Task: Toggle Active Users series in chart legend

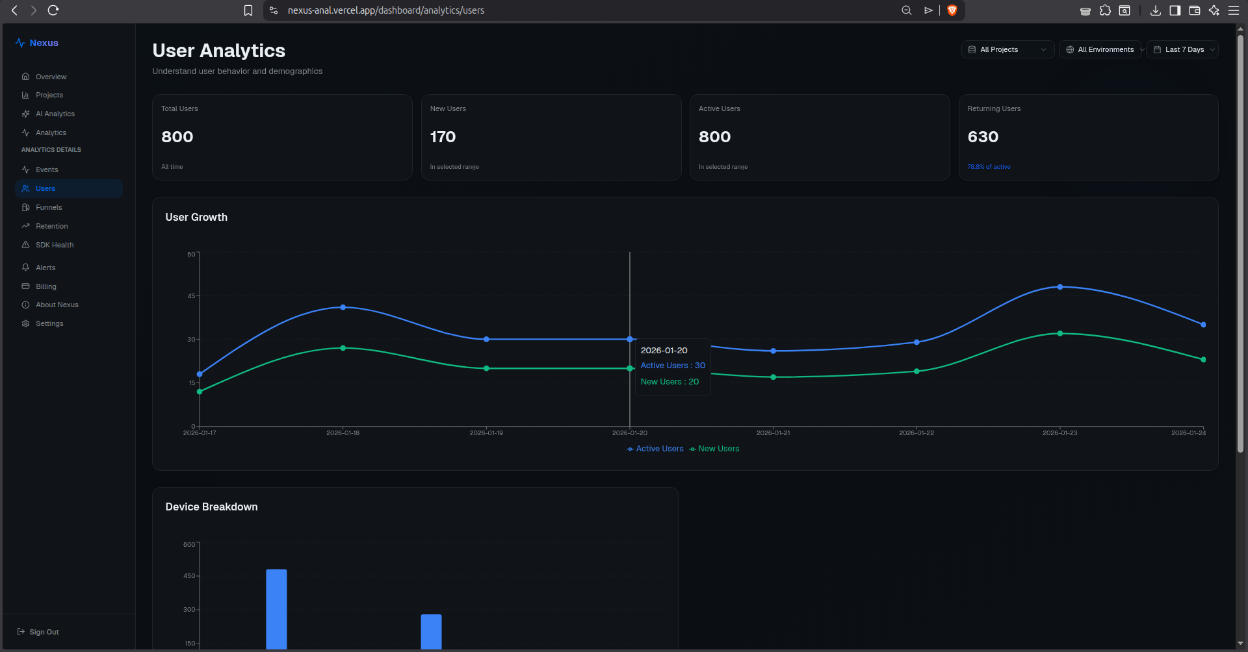Action: tap(655, 449)
